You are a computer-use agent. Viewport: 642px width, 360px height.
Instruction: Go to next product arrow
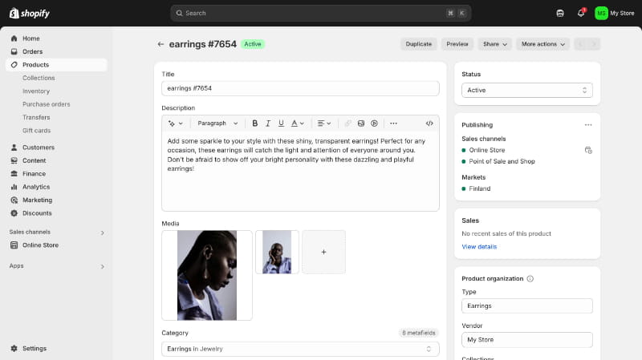(594, 44)
